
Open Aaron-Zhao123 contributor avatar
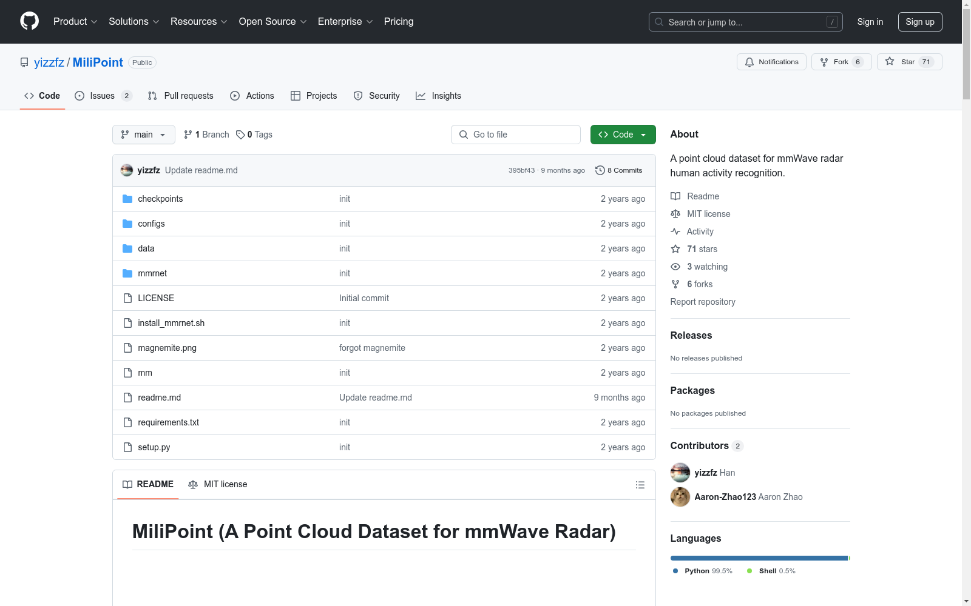[680, 497]
